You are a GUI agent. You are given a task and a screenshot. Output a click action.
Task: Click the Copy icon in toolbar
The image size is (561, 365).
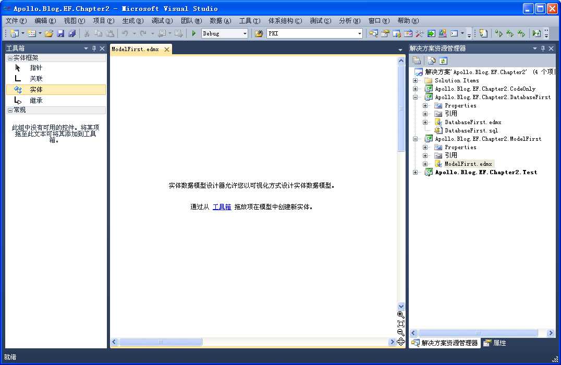(98, 33)
